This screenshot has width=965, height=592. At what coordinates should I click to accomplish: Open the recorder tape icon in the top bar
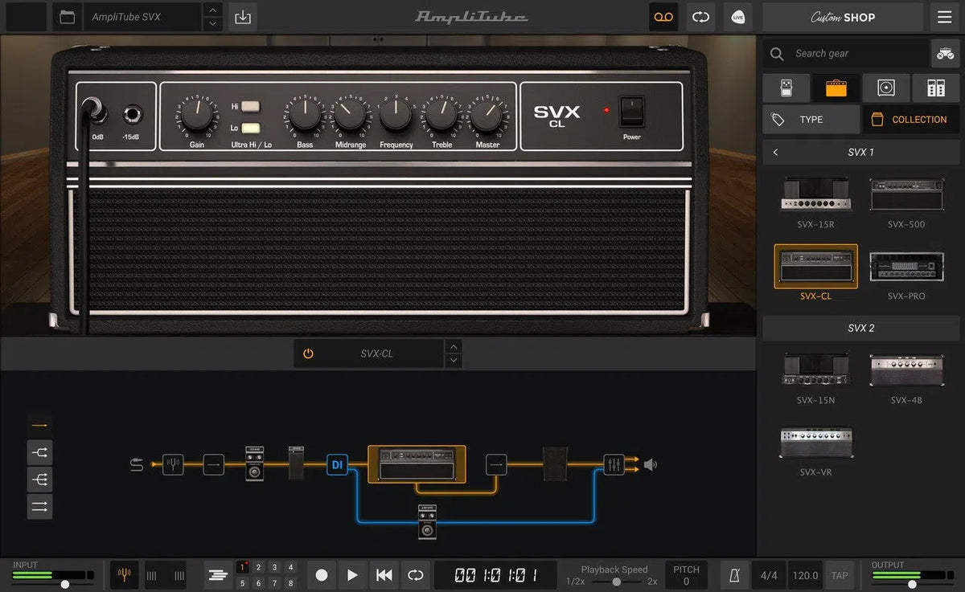[x=663, y=17]
